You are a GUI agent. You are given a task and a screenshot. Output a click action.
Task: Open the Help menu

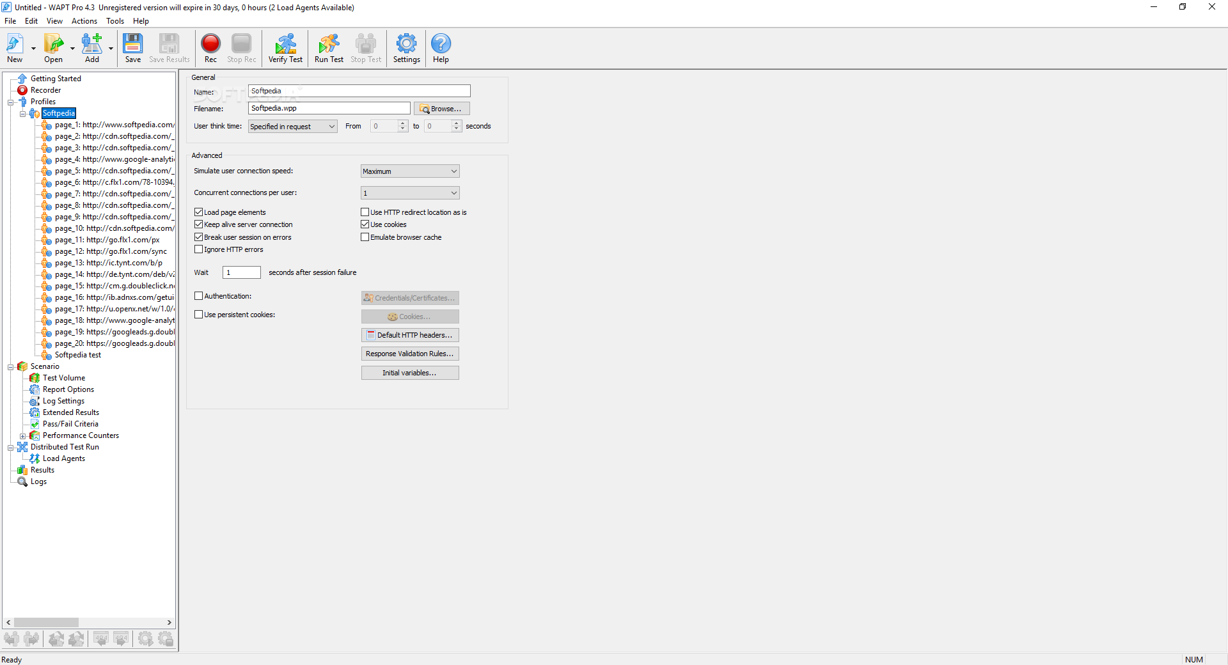[x=141, y=21]
